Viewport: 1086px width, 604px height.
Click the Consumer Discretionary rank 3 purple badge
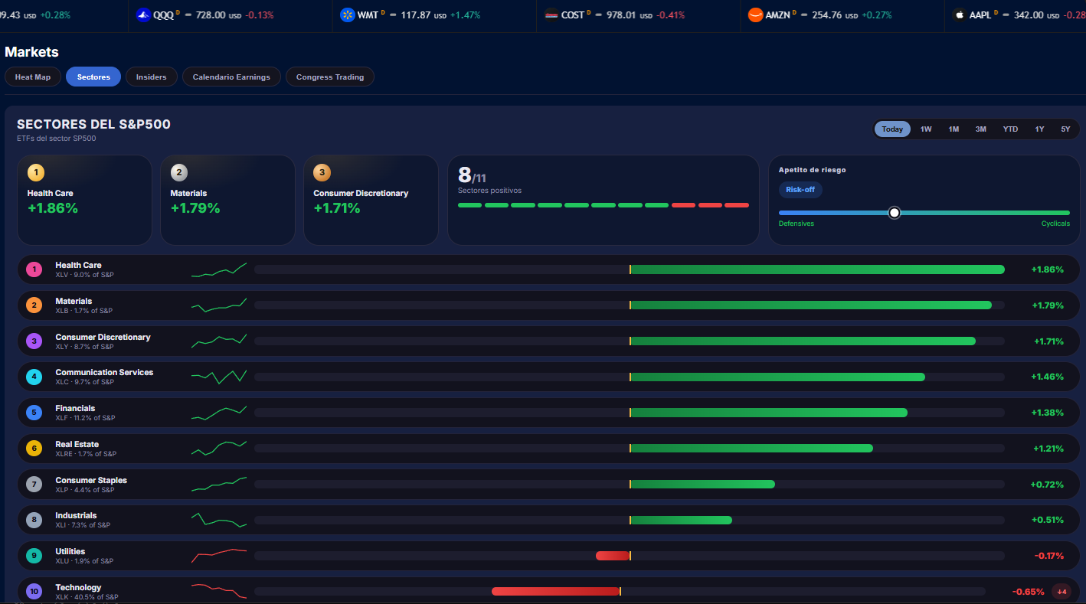[x=34, y=341]
